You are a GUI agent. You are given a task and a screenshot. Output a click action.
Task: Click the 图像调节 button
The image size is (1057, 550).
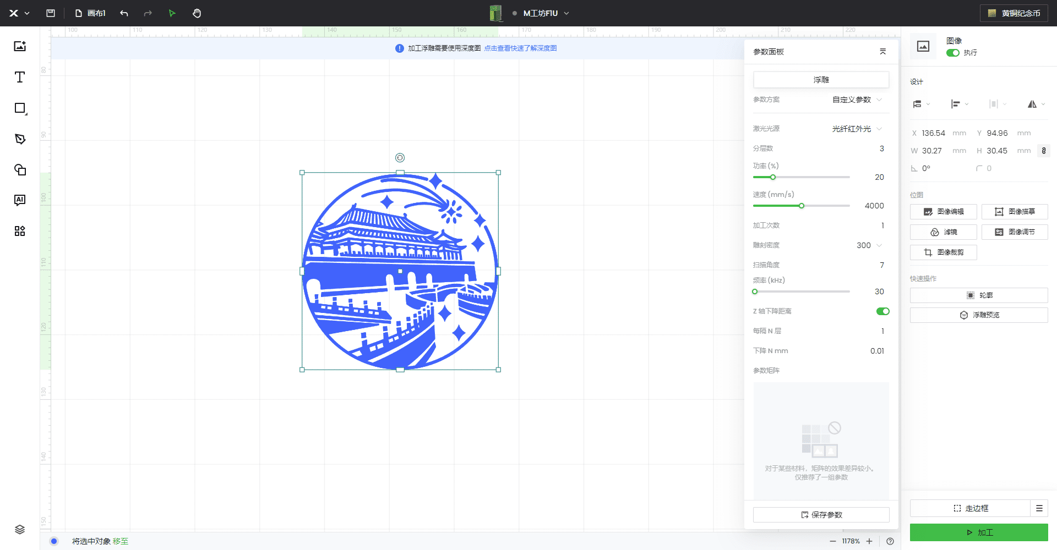[x=1015, y=232]
